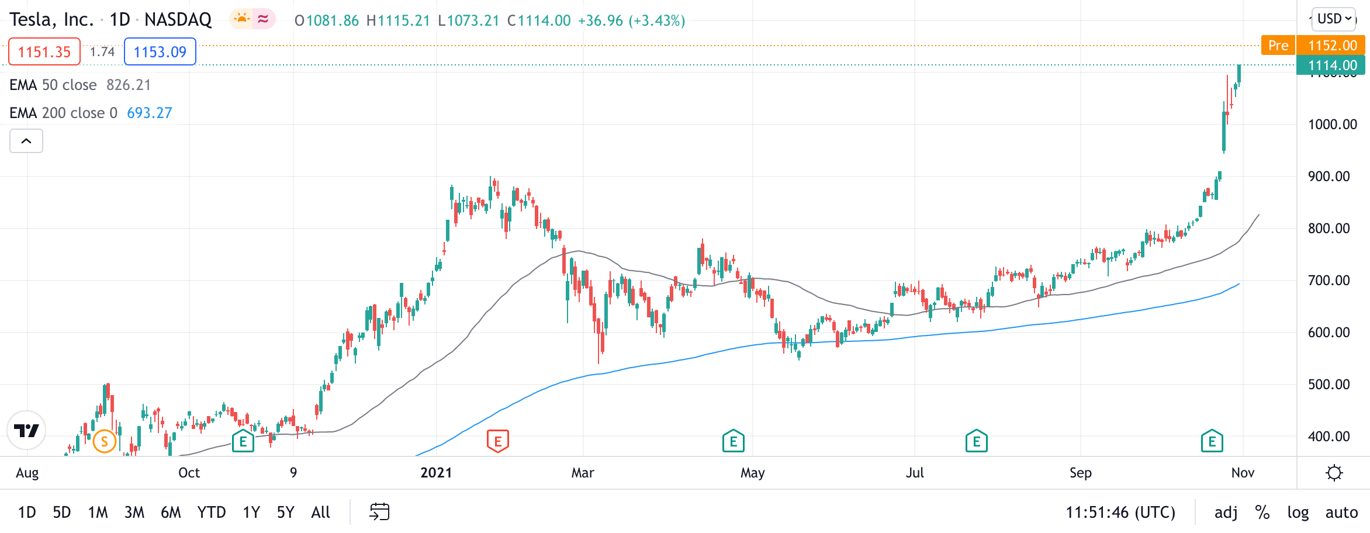
Task: Select the 1M time range
Action: click(98, 513)
